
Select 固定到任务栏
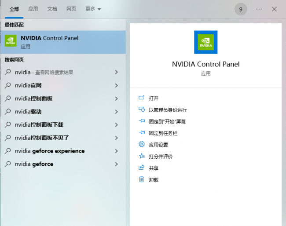163,133
